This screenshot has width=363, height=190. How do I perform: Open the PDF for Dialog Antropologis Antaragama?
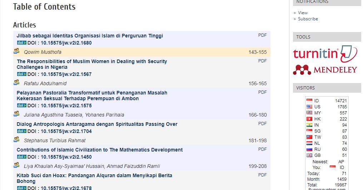click(x=262, y=124)
